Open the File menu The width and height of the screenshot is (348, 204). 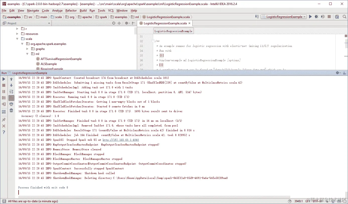[x=4, y=11]
